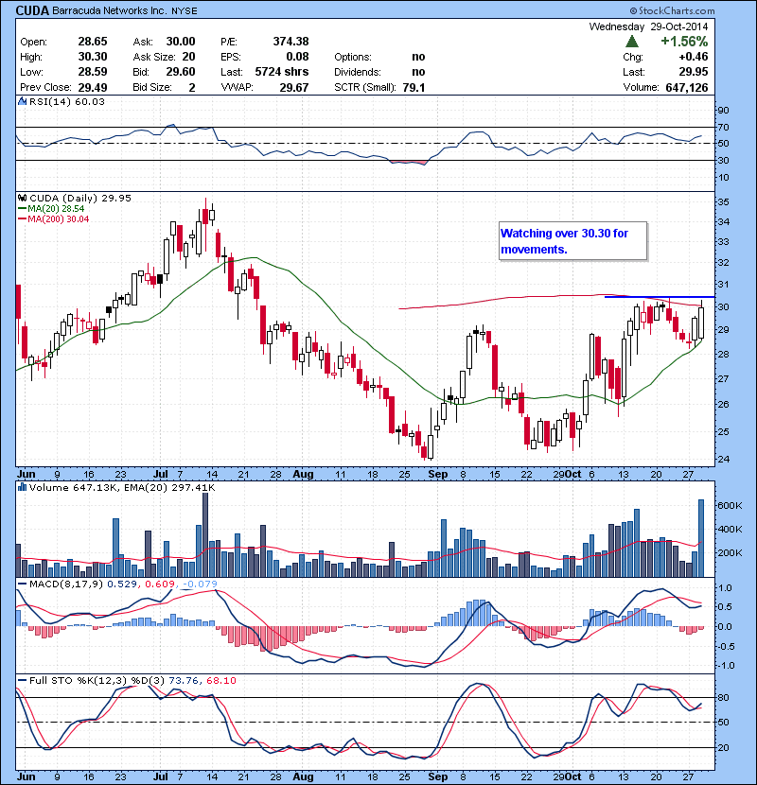The width and height of the screenshot is (757, 785).
Task: Click the Stochastic 80 axis label
Action: click(x=724, y=697)
